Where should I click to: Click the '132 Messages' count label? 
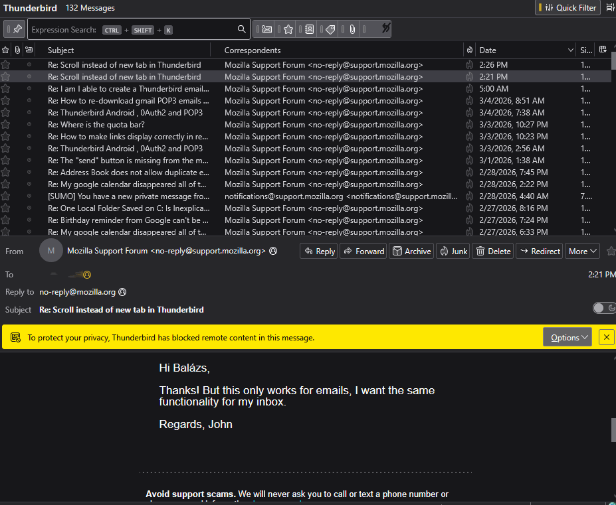pos(90,8)
